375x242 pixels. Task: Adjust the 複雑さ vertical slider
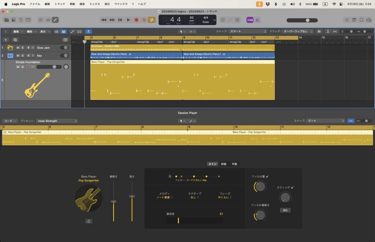114,202
